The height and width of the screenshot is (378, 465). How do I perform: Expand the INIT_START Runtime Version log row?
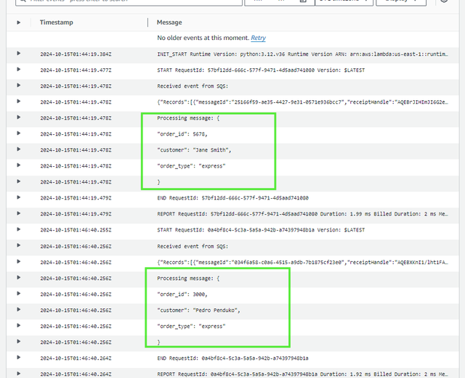19,54
